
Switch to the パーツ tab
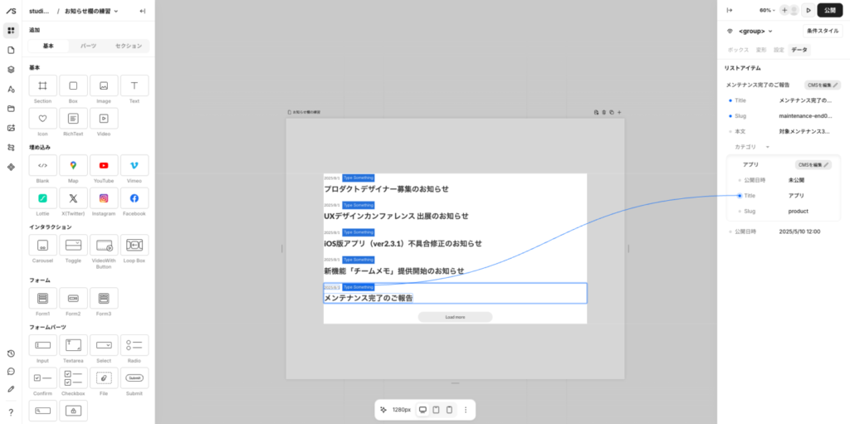pyautogui.click(x=88, y=46)
